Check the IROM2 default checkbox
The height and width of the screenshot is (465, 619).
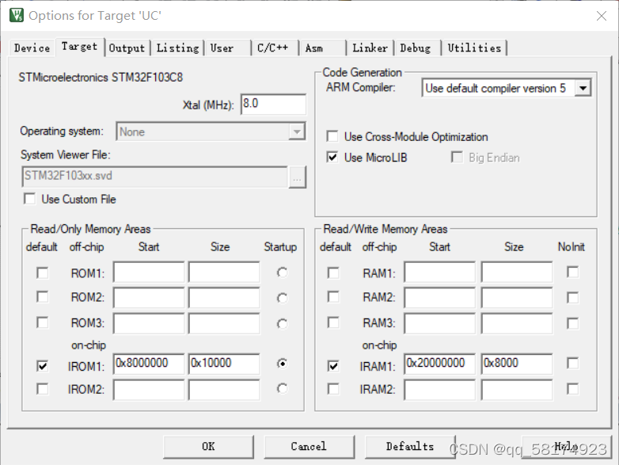[x=42, y=389]
